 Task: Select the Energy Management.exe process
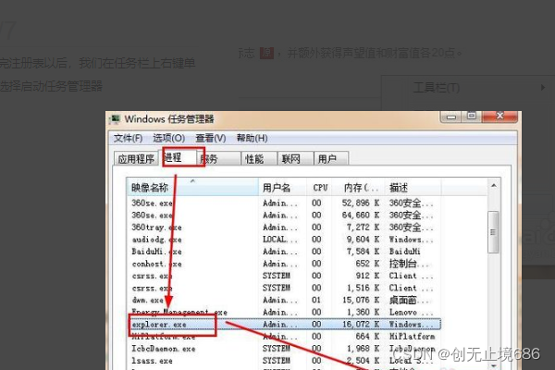click(x=284, y=312)
